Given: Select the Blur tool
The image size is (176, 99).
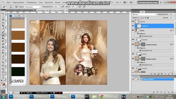Looking at the screenshot, I should click(3, 50).
